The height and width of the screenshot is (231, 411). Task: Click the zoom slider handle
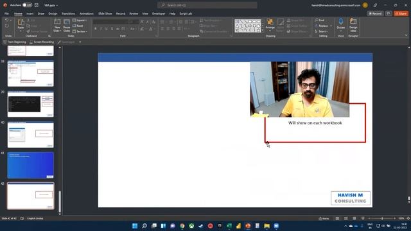click(x=382, y=218)
